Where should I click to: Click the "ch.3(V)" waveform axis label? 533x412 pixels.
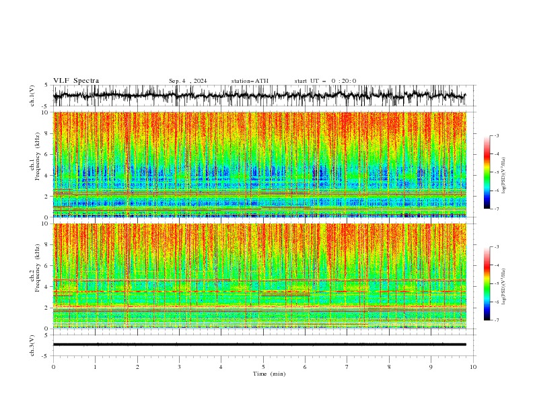pos(32,345)
